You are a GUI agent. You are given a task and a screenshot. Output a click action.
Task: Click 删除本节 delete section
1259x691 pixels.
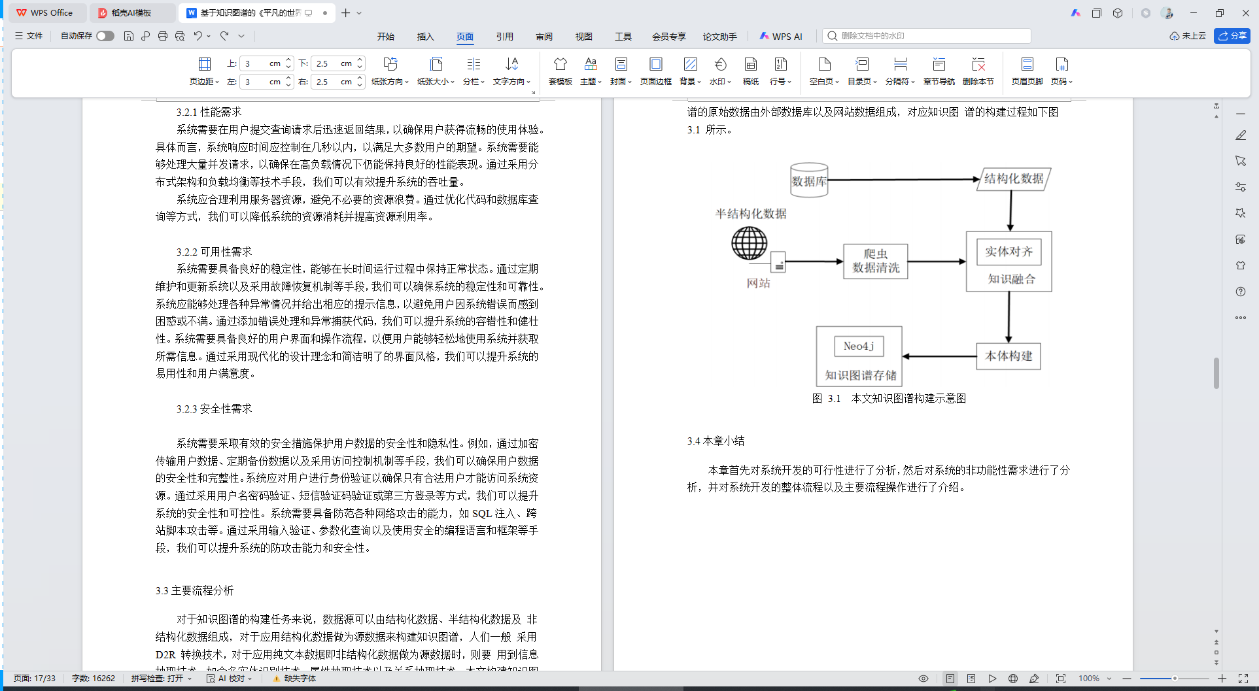coord(978,71)
